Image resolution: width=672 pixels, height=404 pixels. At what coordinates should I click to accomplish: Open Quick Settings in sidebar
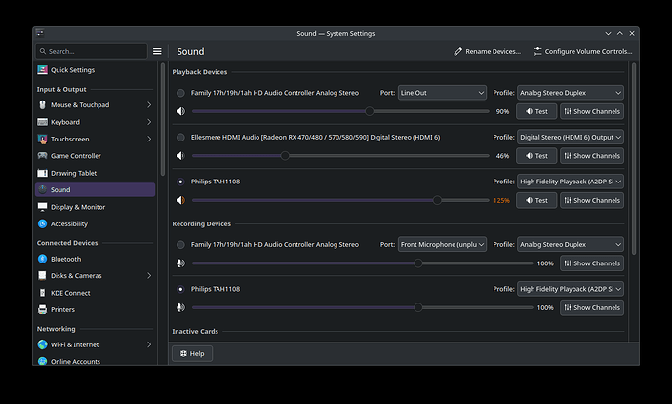click(x=96, y=70)
